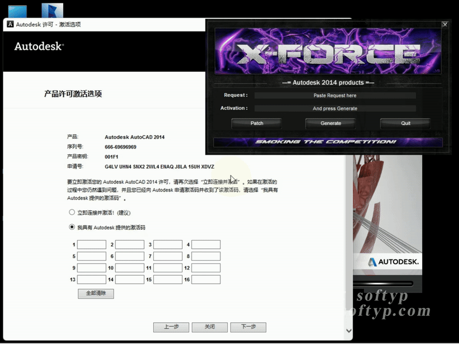Click the request code 'G4LV UHN4 SNX2 2WL4...' text
The height and width of the screenshot is (344, 459).
point(160,167)
